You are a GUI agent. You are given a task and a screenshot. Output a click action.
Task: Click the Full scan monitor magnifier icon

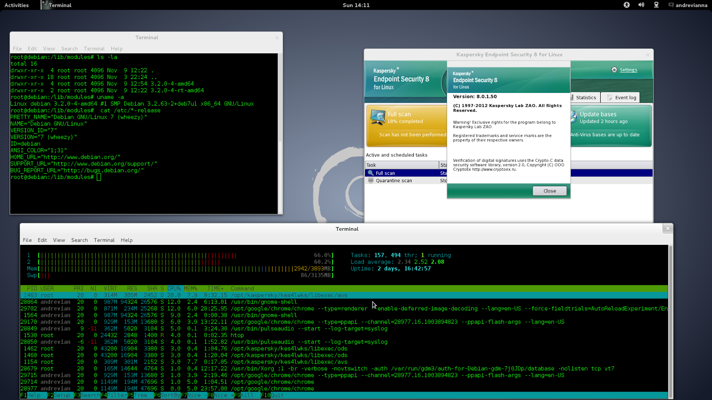[378, 118]
